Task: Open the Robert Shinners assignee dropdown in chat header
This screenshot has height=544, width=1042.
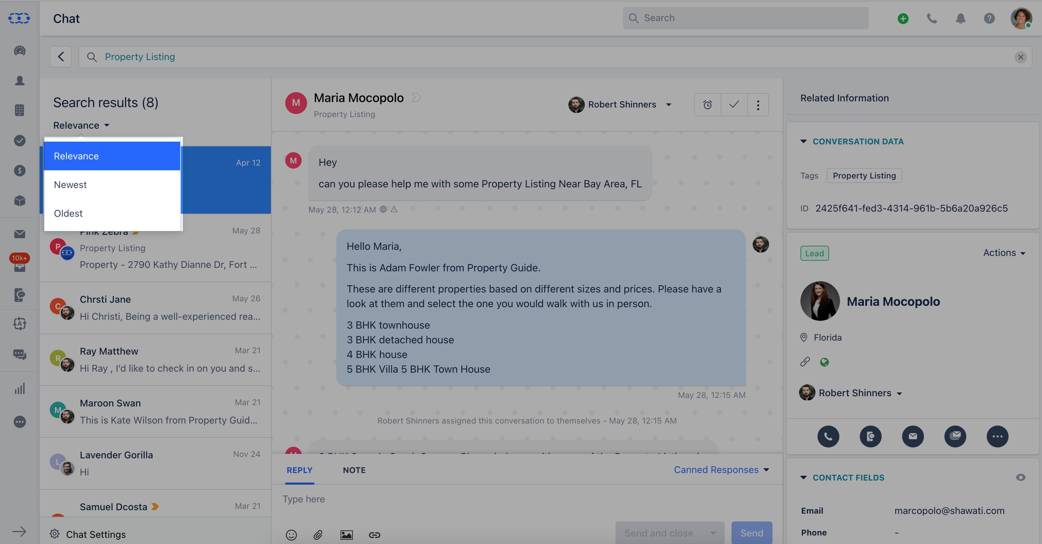Action: pos(621,104)
